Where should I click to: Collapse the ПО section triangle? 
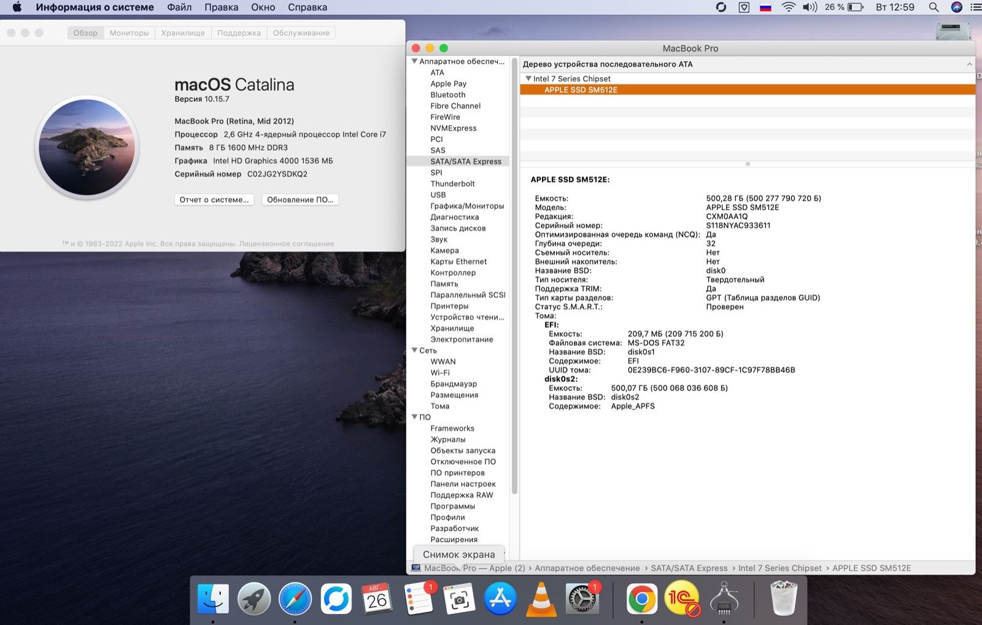(414, 417)
